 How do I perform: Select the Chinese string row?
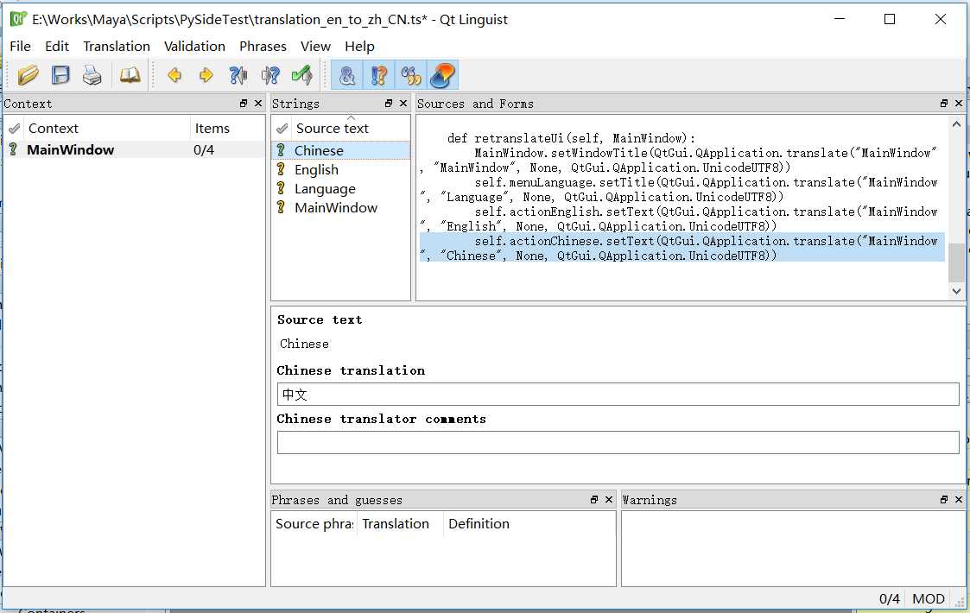coord(341,150)
